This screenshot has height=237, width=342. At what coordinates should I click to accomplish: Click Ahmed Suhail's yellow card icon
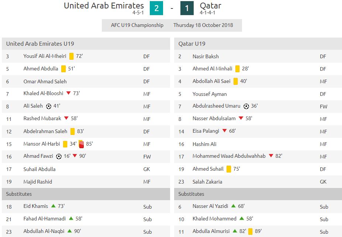(229, 169)
